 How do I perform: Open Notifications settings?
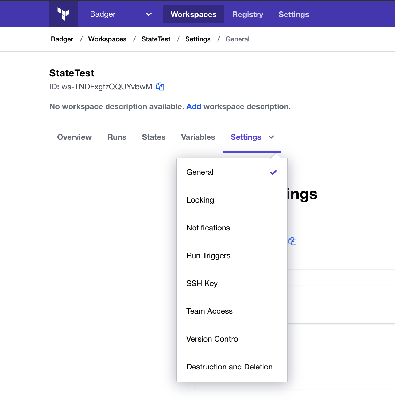point(208,228)
